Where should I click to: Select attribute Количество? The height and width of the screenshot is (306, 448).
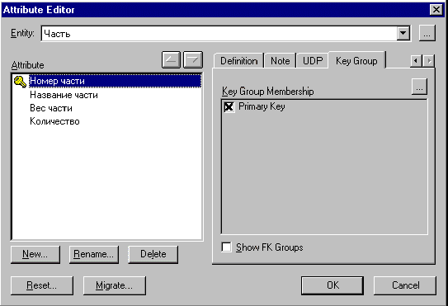(x=54, y=121)
